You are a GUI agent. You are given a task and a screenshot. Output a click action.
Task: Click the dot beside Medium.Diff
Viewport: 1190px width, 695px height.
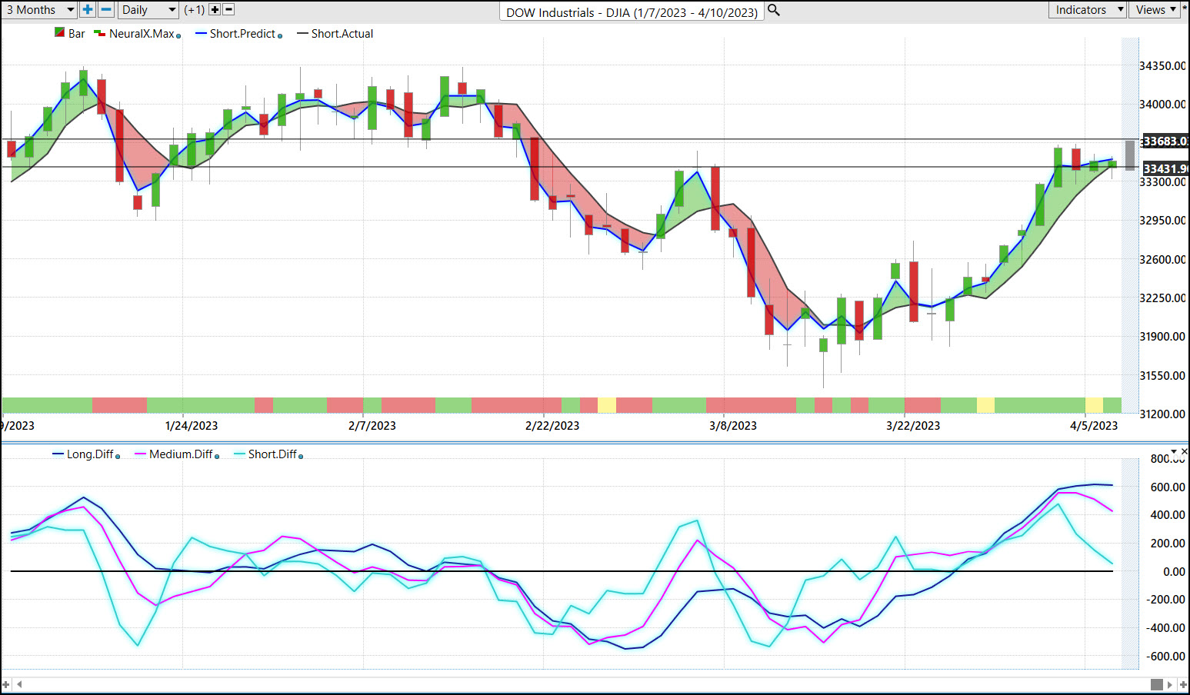(217, 456)
